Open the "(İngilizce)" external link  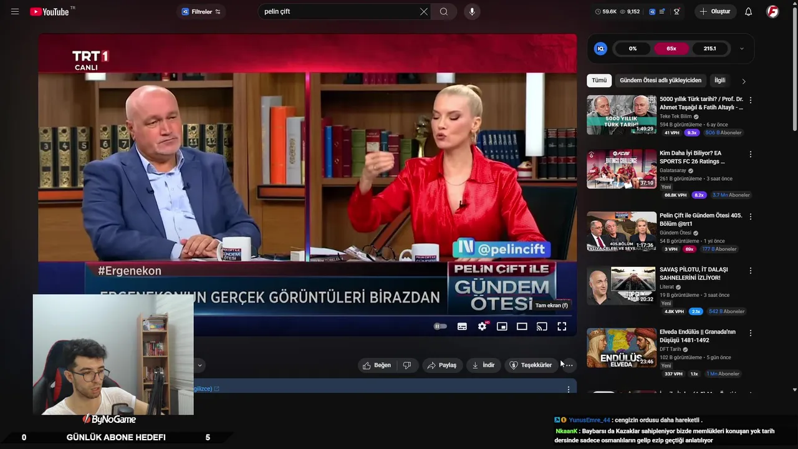point(206,389)
